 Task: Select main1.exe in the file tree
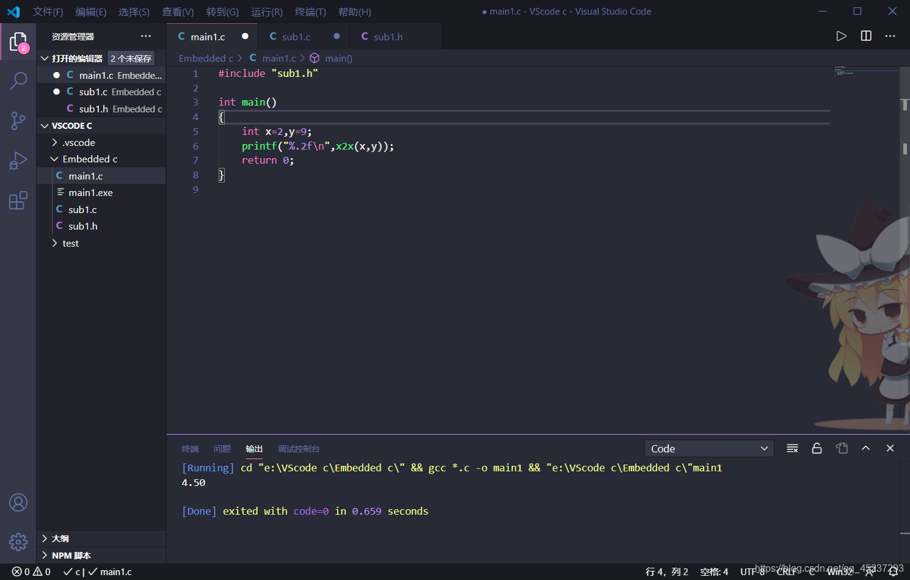point(101,192)
